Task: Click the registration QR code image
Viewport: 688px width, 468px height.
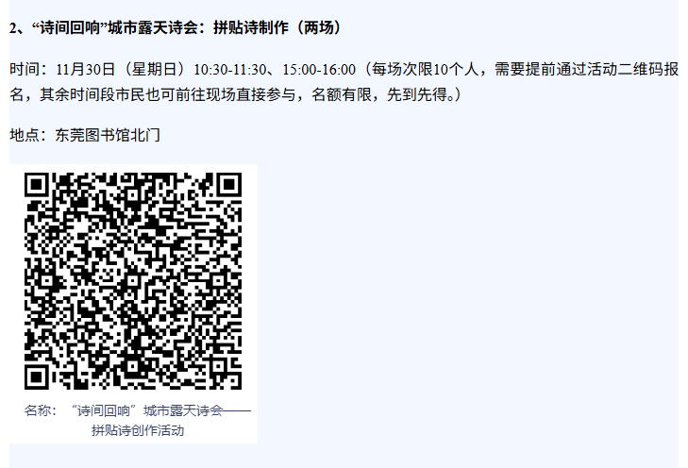Action: 133,281
